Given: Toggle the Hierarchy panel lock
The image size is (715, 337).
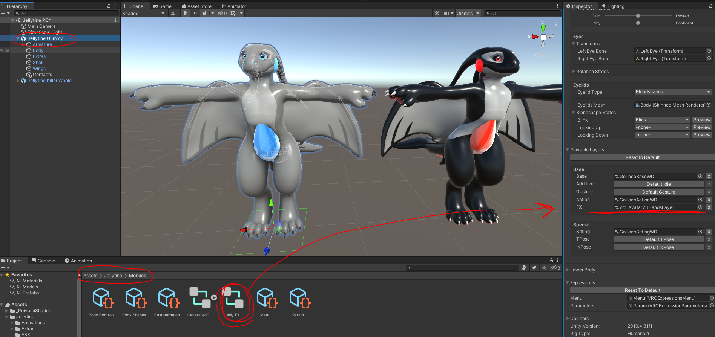Looking at the screenshot, I should coord(109,6).
